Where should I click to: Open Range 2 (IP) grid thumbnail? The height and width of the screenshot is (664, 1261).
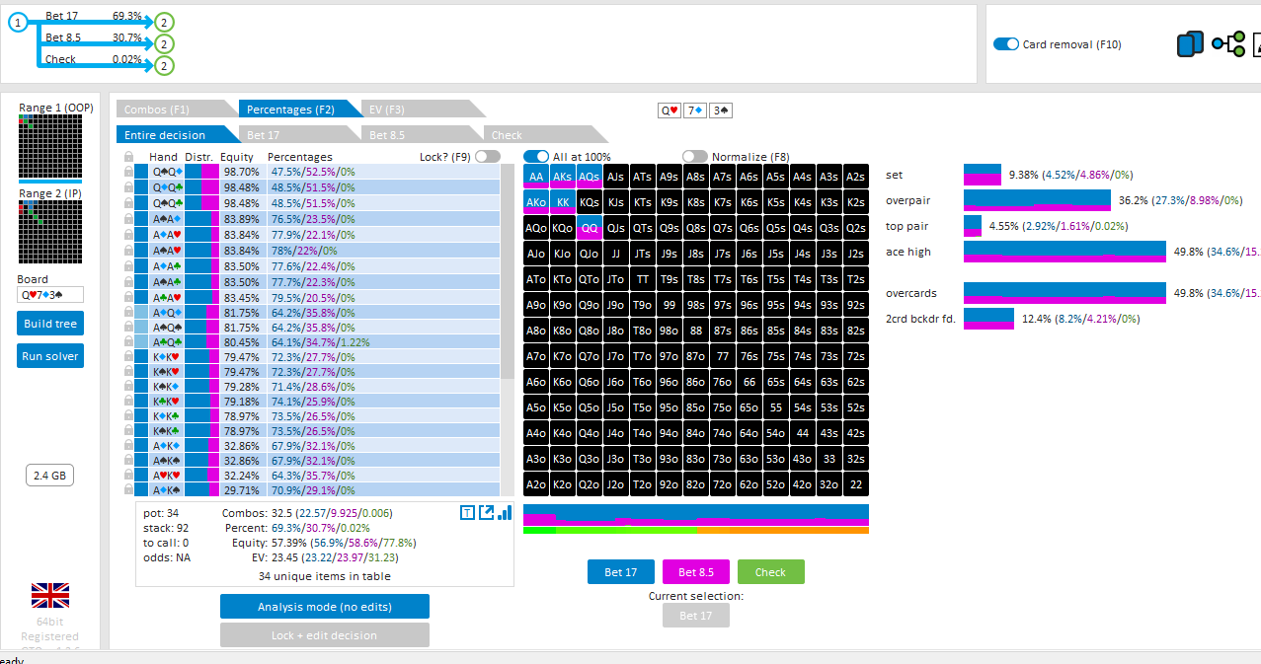[x=49, y=232]
